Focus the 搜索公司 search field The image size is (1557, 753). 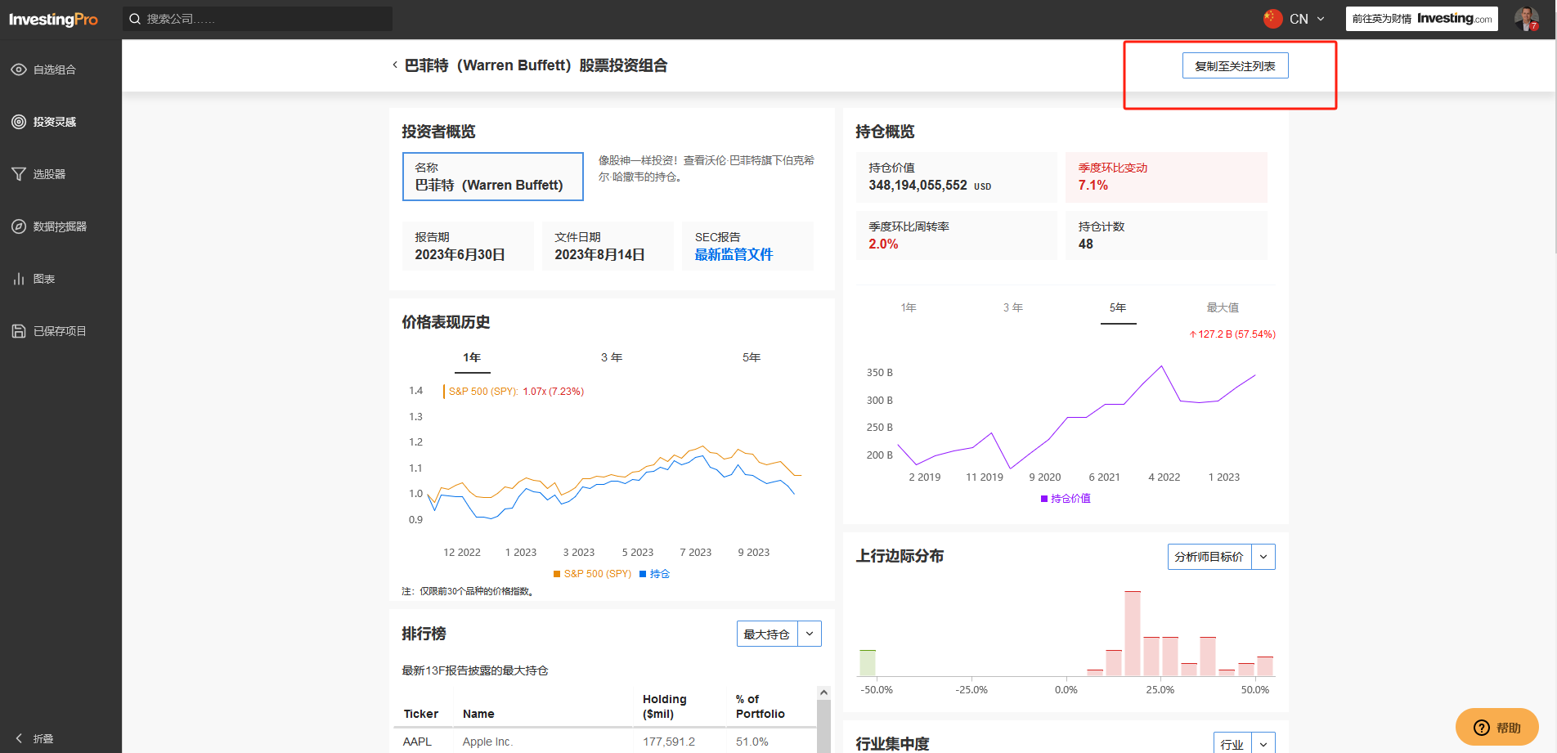(258, 19)
